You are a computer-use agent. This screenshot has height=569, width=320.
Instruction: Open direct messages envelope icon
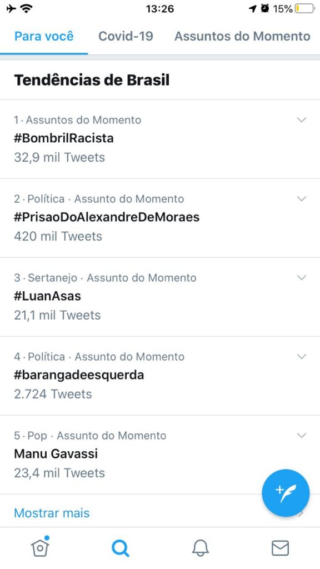(x=280, y=548)
